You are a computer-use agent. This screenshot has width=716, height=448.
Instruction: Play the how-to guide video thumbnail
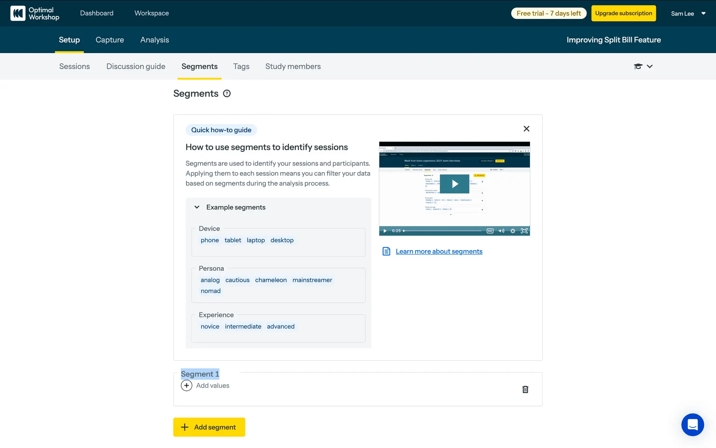[454, 184]
